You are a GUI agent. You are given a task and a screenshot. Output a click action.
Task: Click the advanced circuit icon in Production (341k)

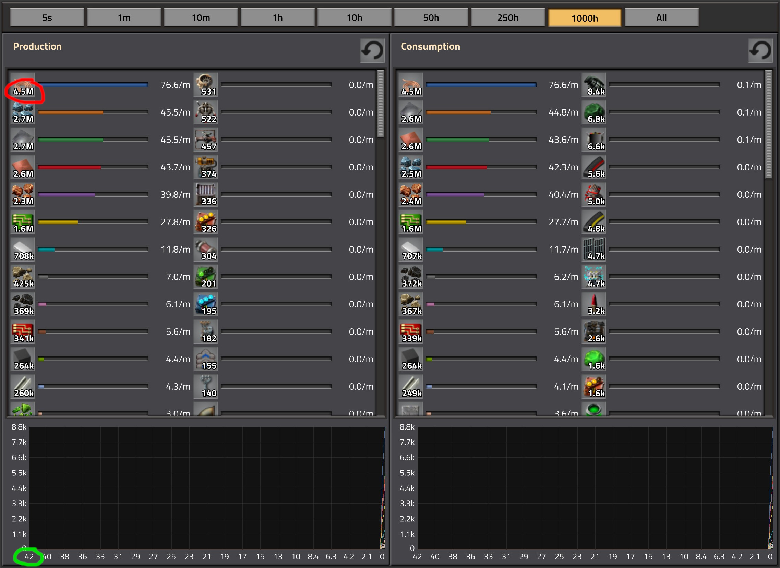23,332
